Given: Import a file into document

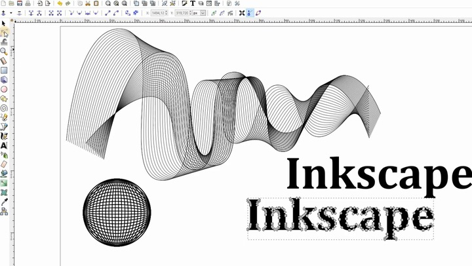Looking at the screenshot, I should [x=40, y=4].
